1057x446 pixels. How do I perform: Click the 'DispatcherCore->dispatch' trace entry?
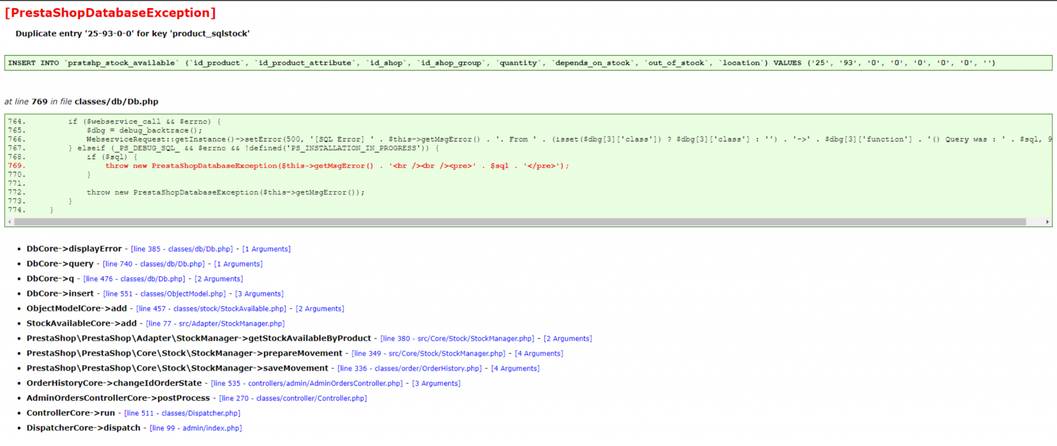pos(84,427)
